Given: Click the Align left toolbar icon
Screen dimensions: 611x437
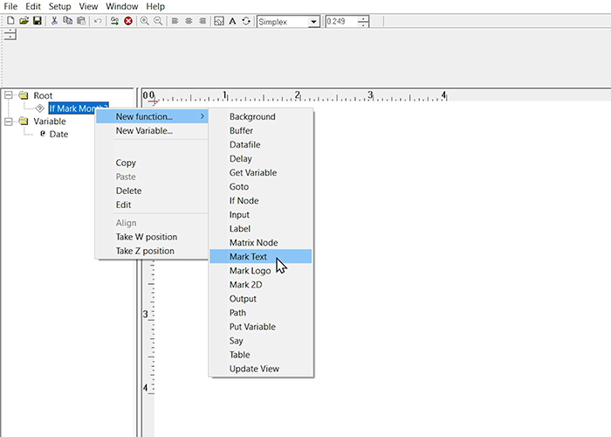Looking at the screenshot, I should [x=175, y=21].
